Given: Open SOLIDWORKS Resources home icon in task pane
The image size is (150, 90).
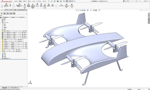Looking at the screenshot, I should [149, 14].
